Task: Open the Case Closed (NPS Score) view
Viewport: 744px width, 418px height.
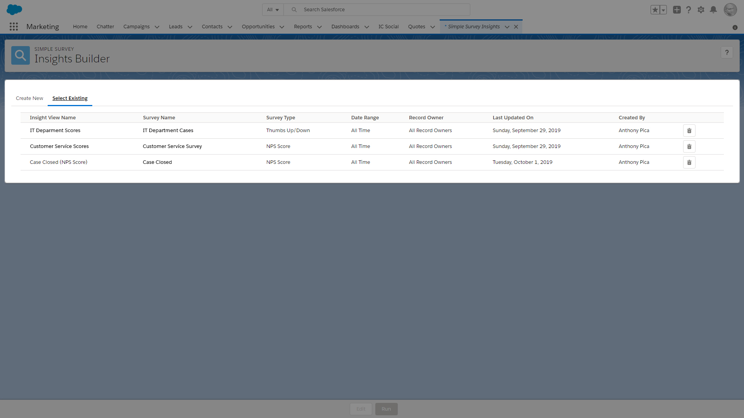Action: point(59,162)
